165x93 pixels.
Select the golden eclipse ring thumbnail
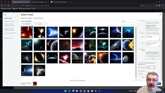coord(39,58)
